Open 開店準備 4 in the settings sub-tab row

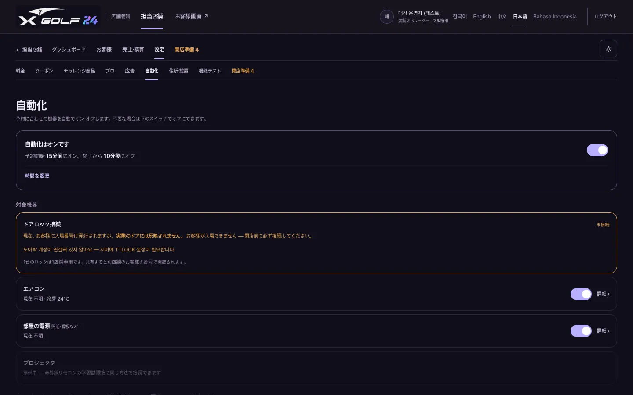click(243, 71)
